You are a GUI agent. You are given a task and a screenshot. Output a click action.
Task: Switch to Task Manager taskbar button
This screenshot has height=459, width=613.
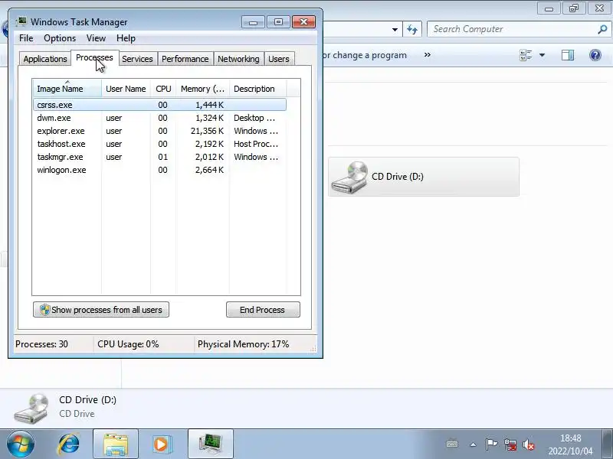pos(210,444)
